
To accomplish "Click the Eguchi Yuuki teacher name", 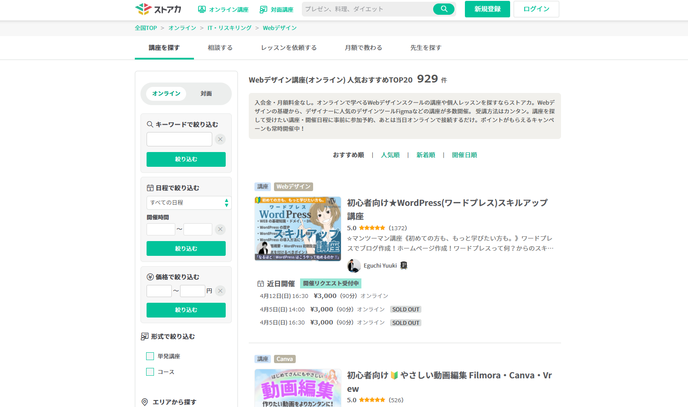I will [x=381, y=266].
